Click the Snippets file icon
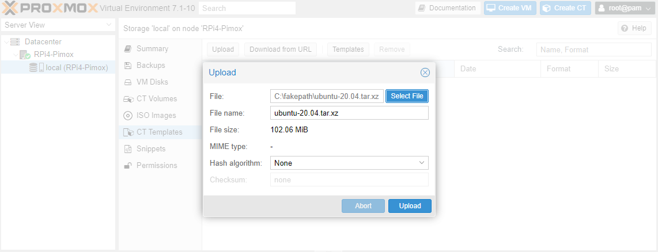658x252 pixels. pyautogui.click(x=128, y=149)
